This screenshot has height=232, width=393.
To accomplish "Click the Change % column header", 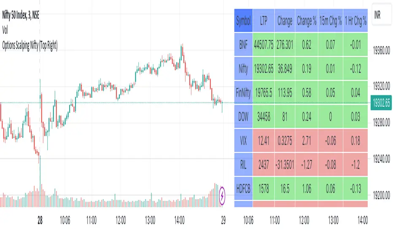I will (307, 21).
